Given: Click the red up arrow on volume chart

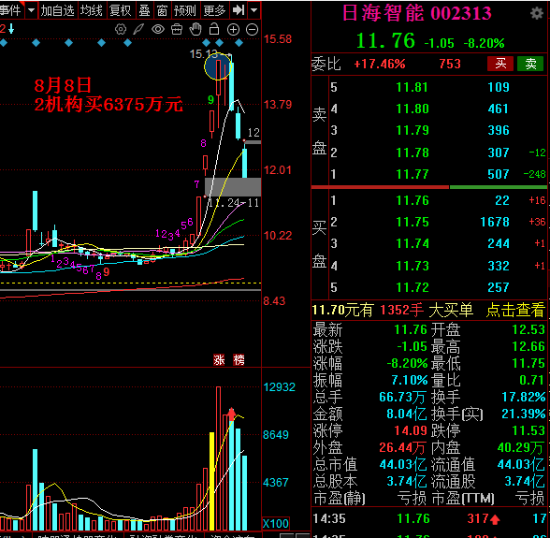Looking at the screenshot, I should (x=232, y=414).
